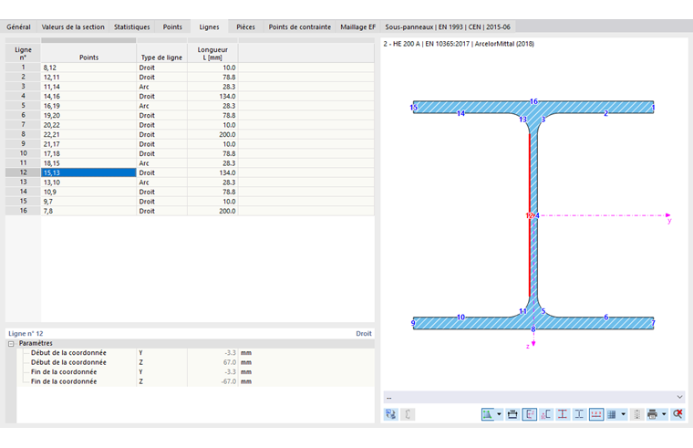The image size is (693, 448).
Task: Click the plain I-section outline icon
Action: click(x=579, y=414)
